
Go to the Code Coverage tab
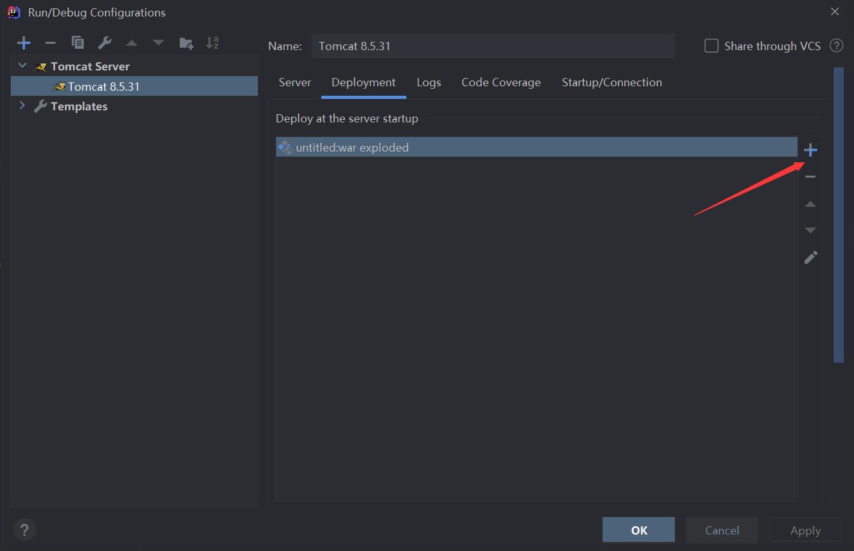[501, 82]
